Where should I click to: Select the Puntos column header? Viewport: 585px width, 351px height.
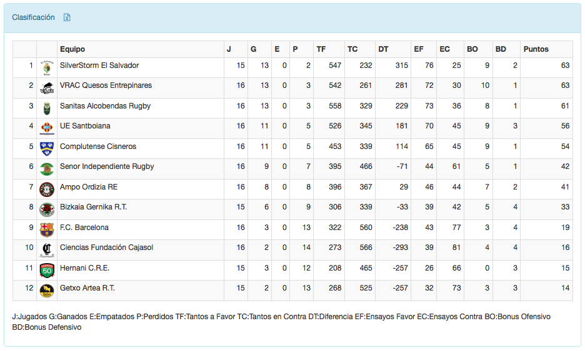point(536,49)
